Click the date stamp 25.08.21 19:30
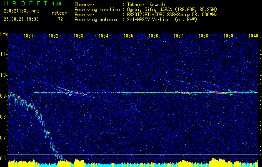 21,19
